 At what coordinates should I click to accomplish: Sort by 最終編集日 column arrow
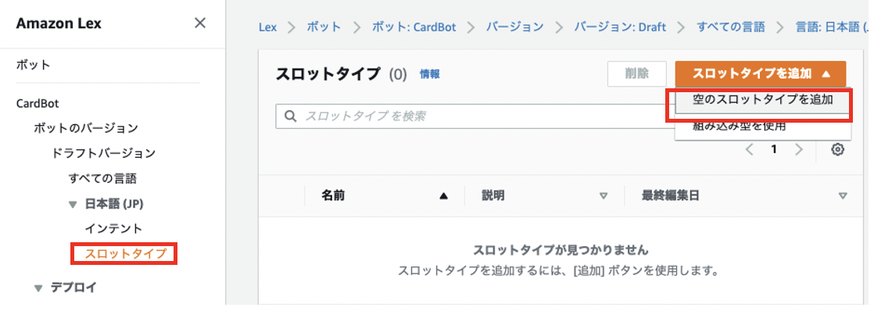(x=843, y=196)
